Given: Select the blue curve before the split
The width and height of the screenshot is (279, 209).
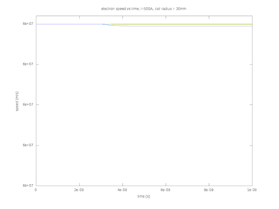Looking at the screenshot, I should click(x=69, y=24).
